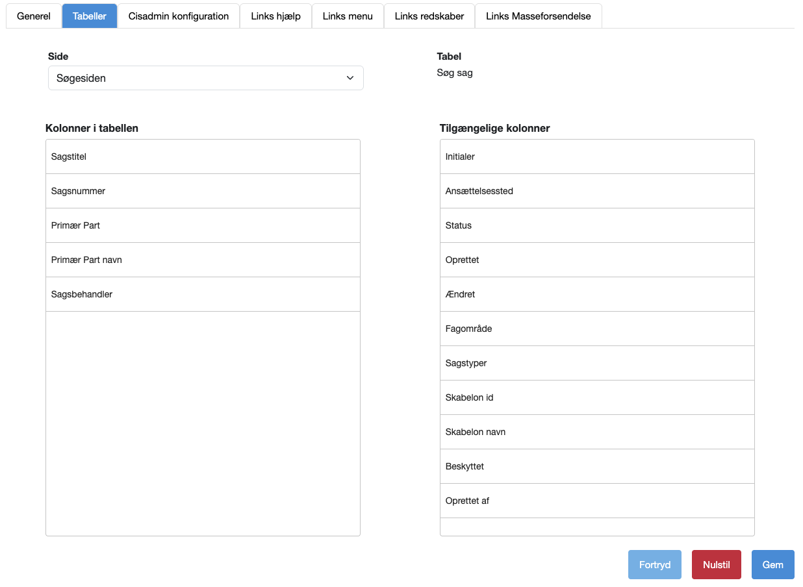Select Sagstitel in table columns list

(203, 156)
